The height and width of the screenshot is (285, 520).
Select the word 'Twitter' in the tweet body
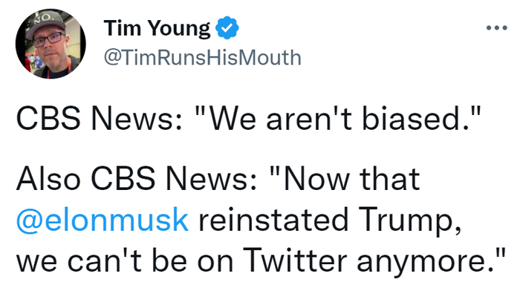coord(295,261)
